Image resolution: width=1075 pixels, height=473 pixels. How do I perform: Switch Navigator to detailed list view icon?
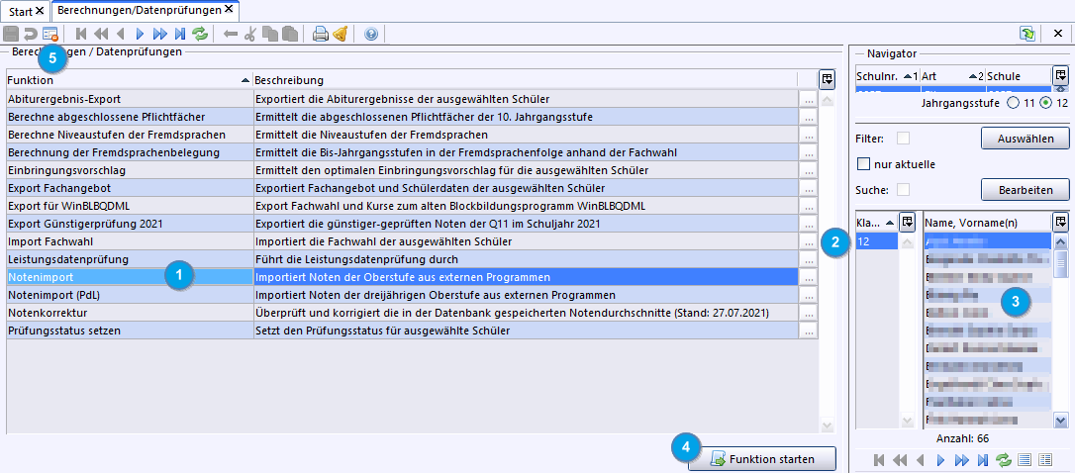[1045, 459]
